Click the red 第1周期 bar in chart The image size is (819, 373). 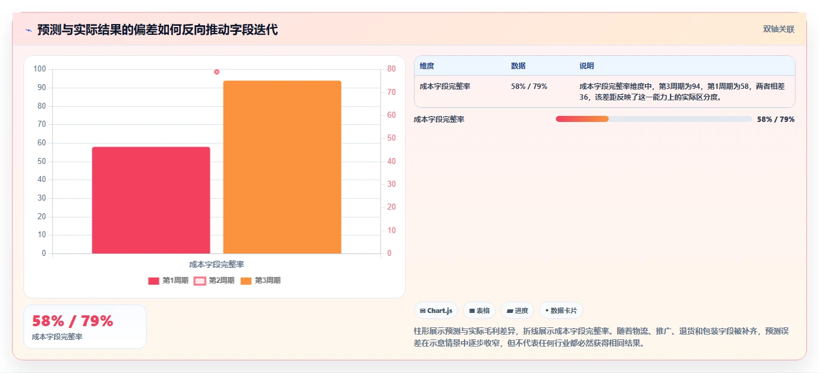click(x=151, y=200)
